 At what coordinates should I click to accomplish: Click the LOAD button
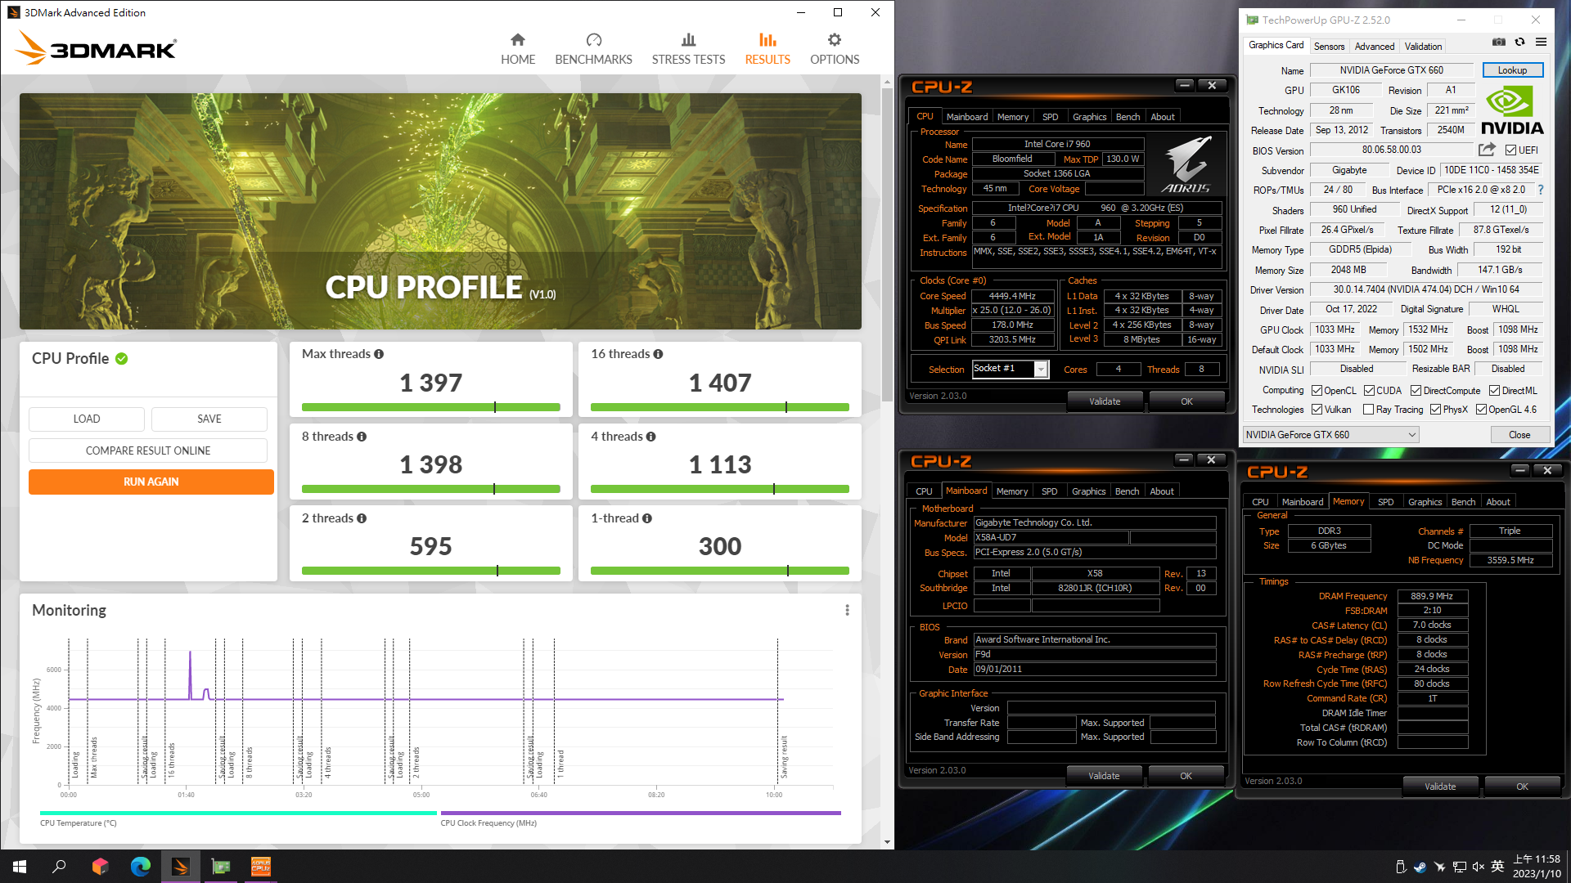(87, 419)
